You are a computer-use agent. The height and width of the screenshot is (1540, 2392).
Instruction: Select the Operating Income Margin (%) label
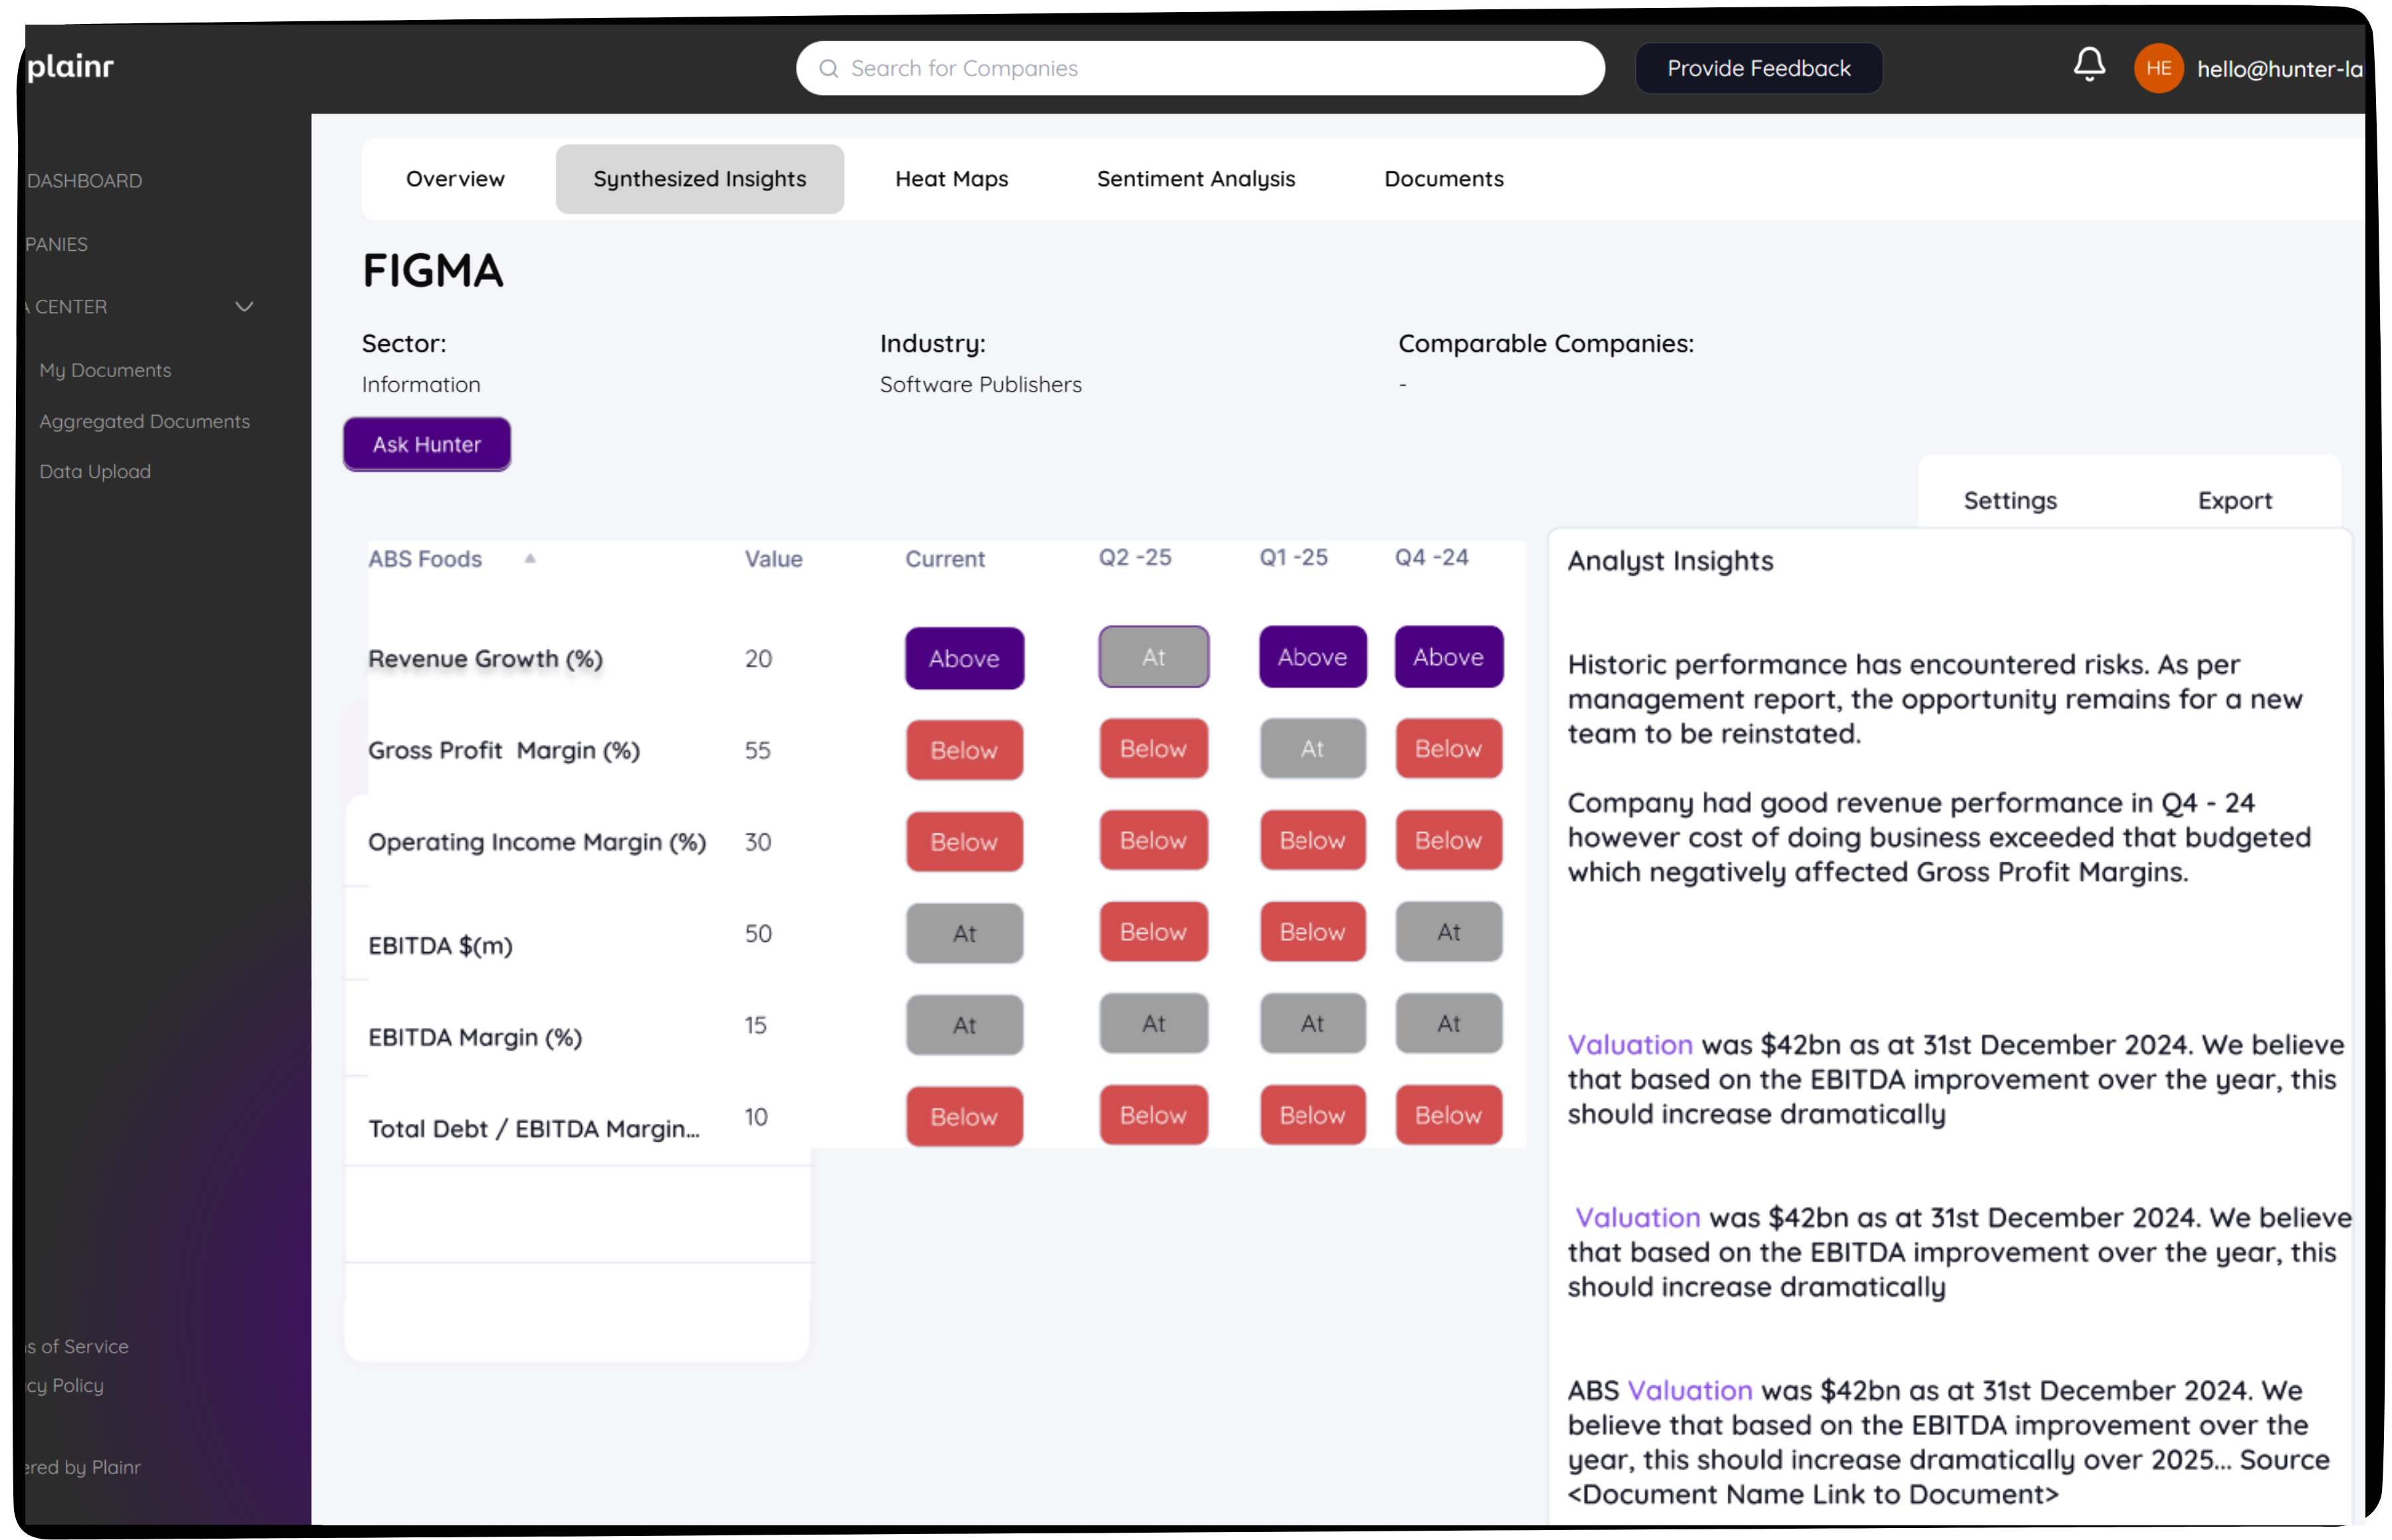coord(536,842)
